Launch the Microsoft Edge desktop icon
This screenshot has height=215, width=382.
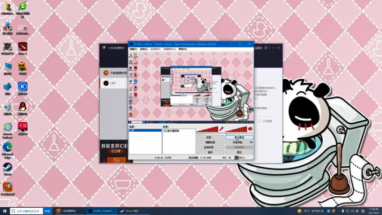coord(8,150)
